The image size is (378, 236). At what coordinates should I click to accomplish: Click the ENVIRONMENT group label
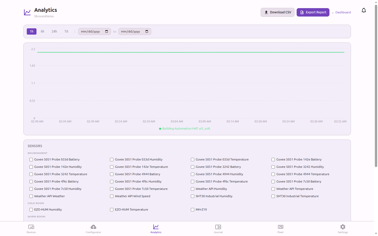tap(38, 153)
